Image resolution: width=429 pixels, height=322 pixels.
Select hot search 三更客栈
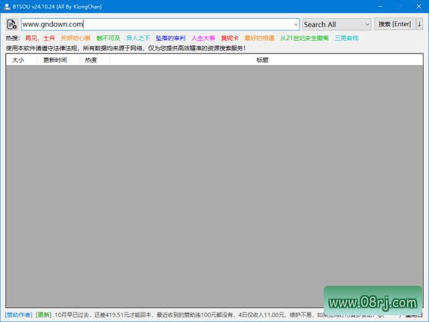pyautogui.click(x=347, y=38)
